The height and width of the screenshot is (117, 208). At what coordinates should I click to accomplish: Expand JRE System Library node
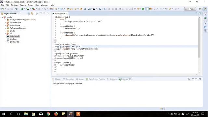click(5, 20)
